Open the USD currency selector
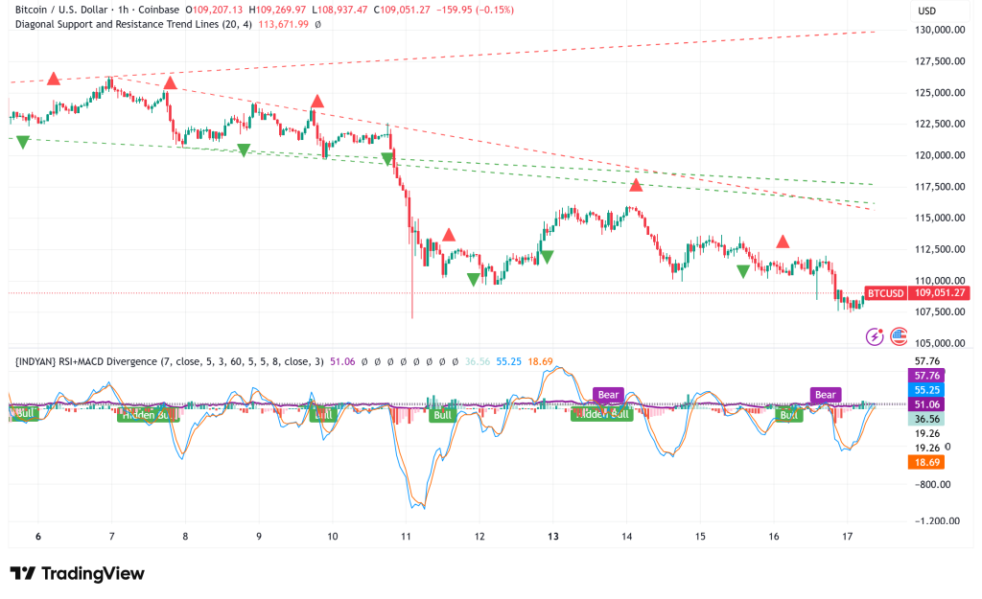Viewport: 982px width, 599px height. tap(926, 11)
